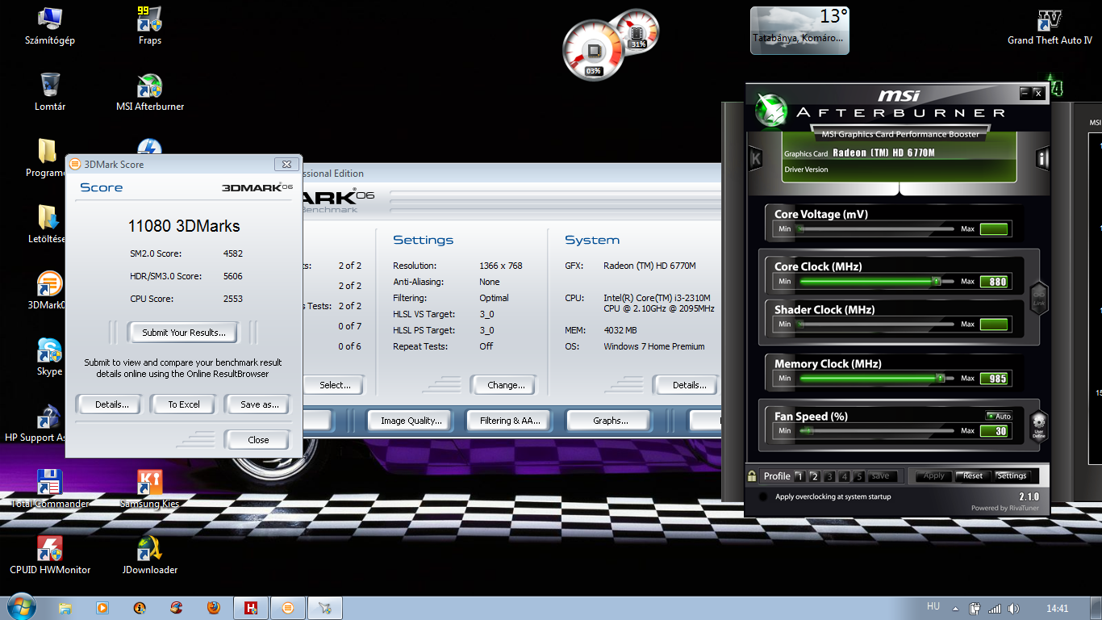Open the Lomtár recycle bin icon

[x=49, y=92]
